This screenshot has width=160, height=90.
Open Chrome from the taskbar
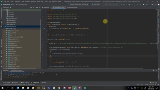59,88
